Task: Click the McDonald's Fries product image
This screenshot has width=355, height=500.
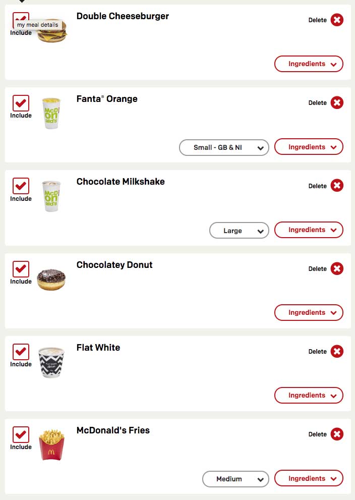Action: [x=51, y=444]
